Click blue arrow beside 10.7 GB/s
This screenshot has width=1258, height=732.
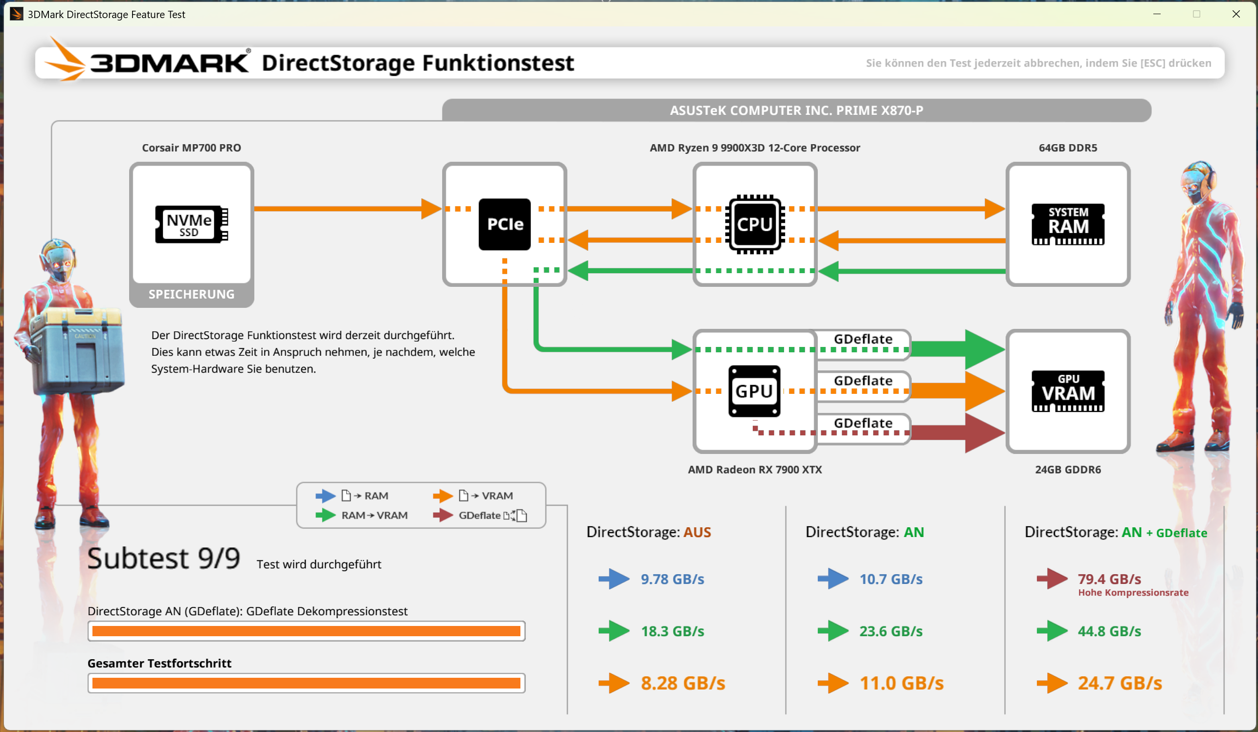click(833, 579)
